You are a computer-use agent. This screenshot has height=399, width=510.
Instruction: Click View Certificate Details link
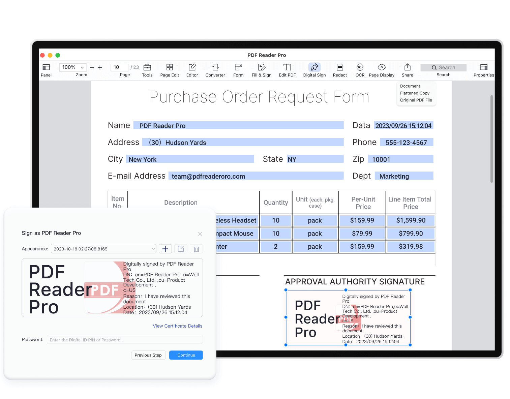(x=178, y=326)
